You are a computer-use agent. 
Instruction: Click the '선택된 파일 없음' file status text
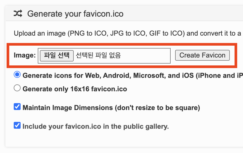[98, 55]
